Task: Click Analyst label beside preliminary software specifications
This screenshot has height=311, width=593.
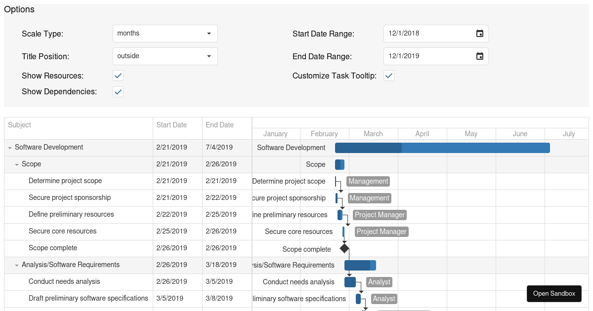Action: point(384,299)
